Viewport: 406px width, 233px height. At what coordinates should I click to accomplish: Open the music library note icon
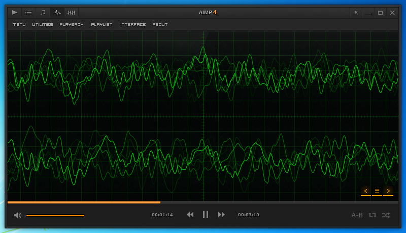click(43, 12)
